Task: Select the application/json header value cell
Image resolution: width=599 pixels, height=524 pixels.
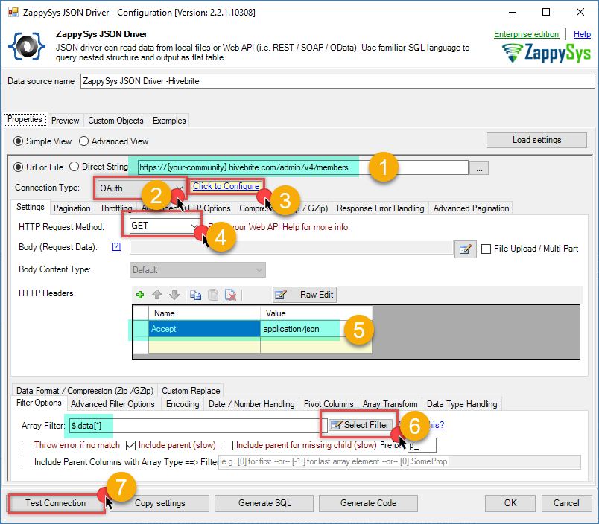Action: 317,329
